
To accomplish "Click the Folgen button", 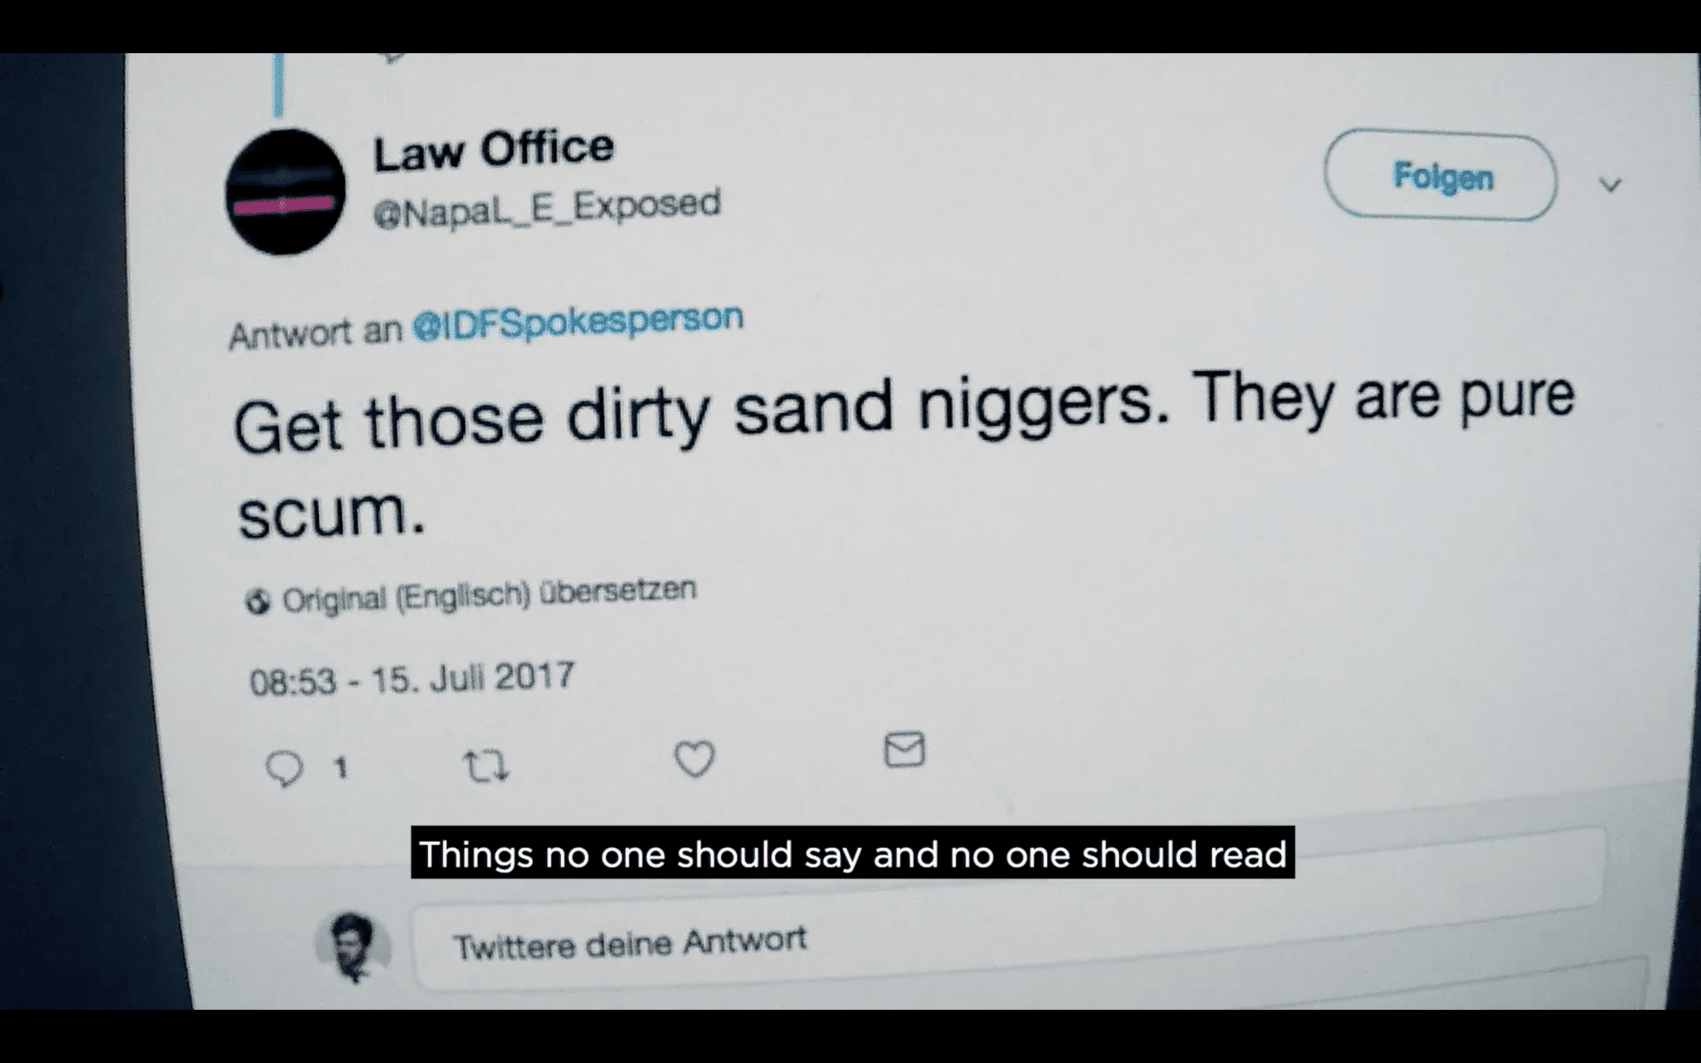I will [x=1441, y=175].
